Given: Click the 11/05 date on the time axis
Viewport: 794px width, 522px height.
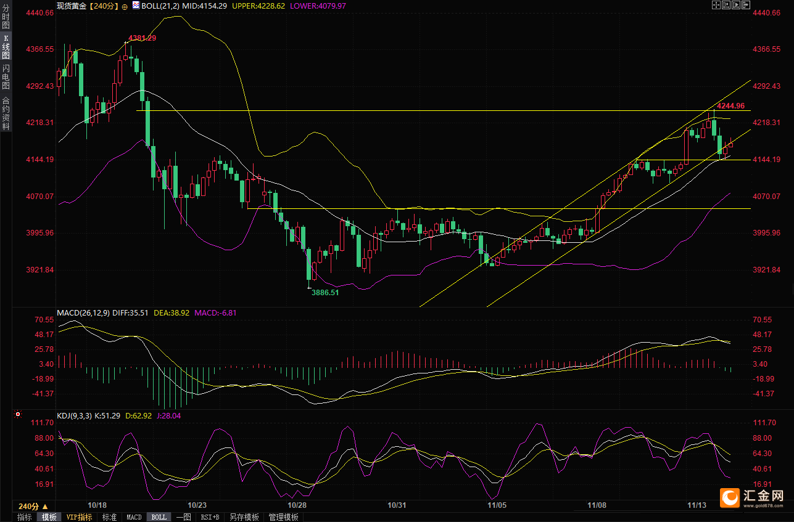Looking at the screenshot, I should point(497,505).
